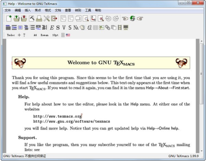
Task: Create a new document with the toolbar icon
Action: pos(9,19)
